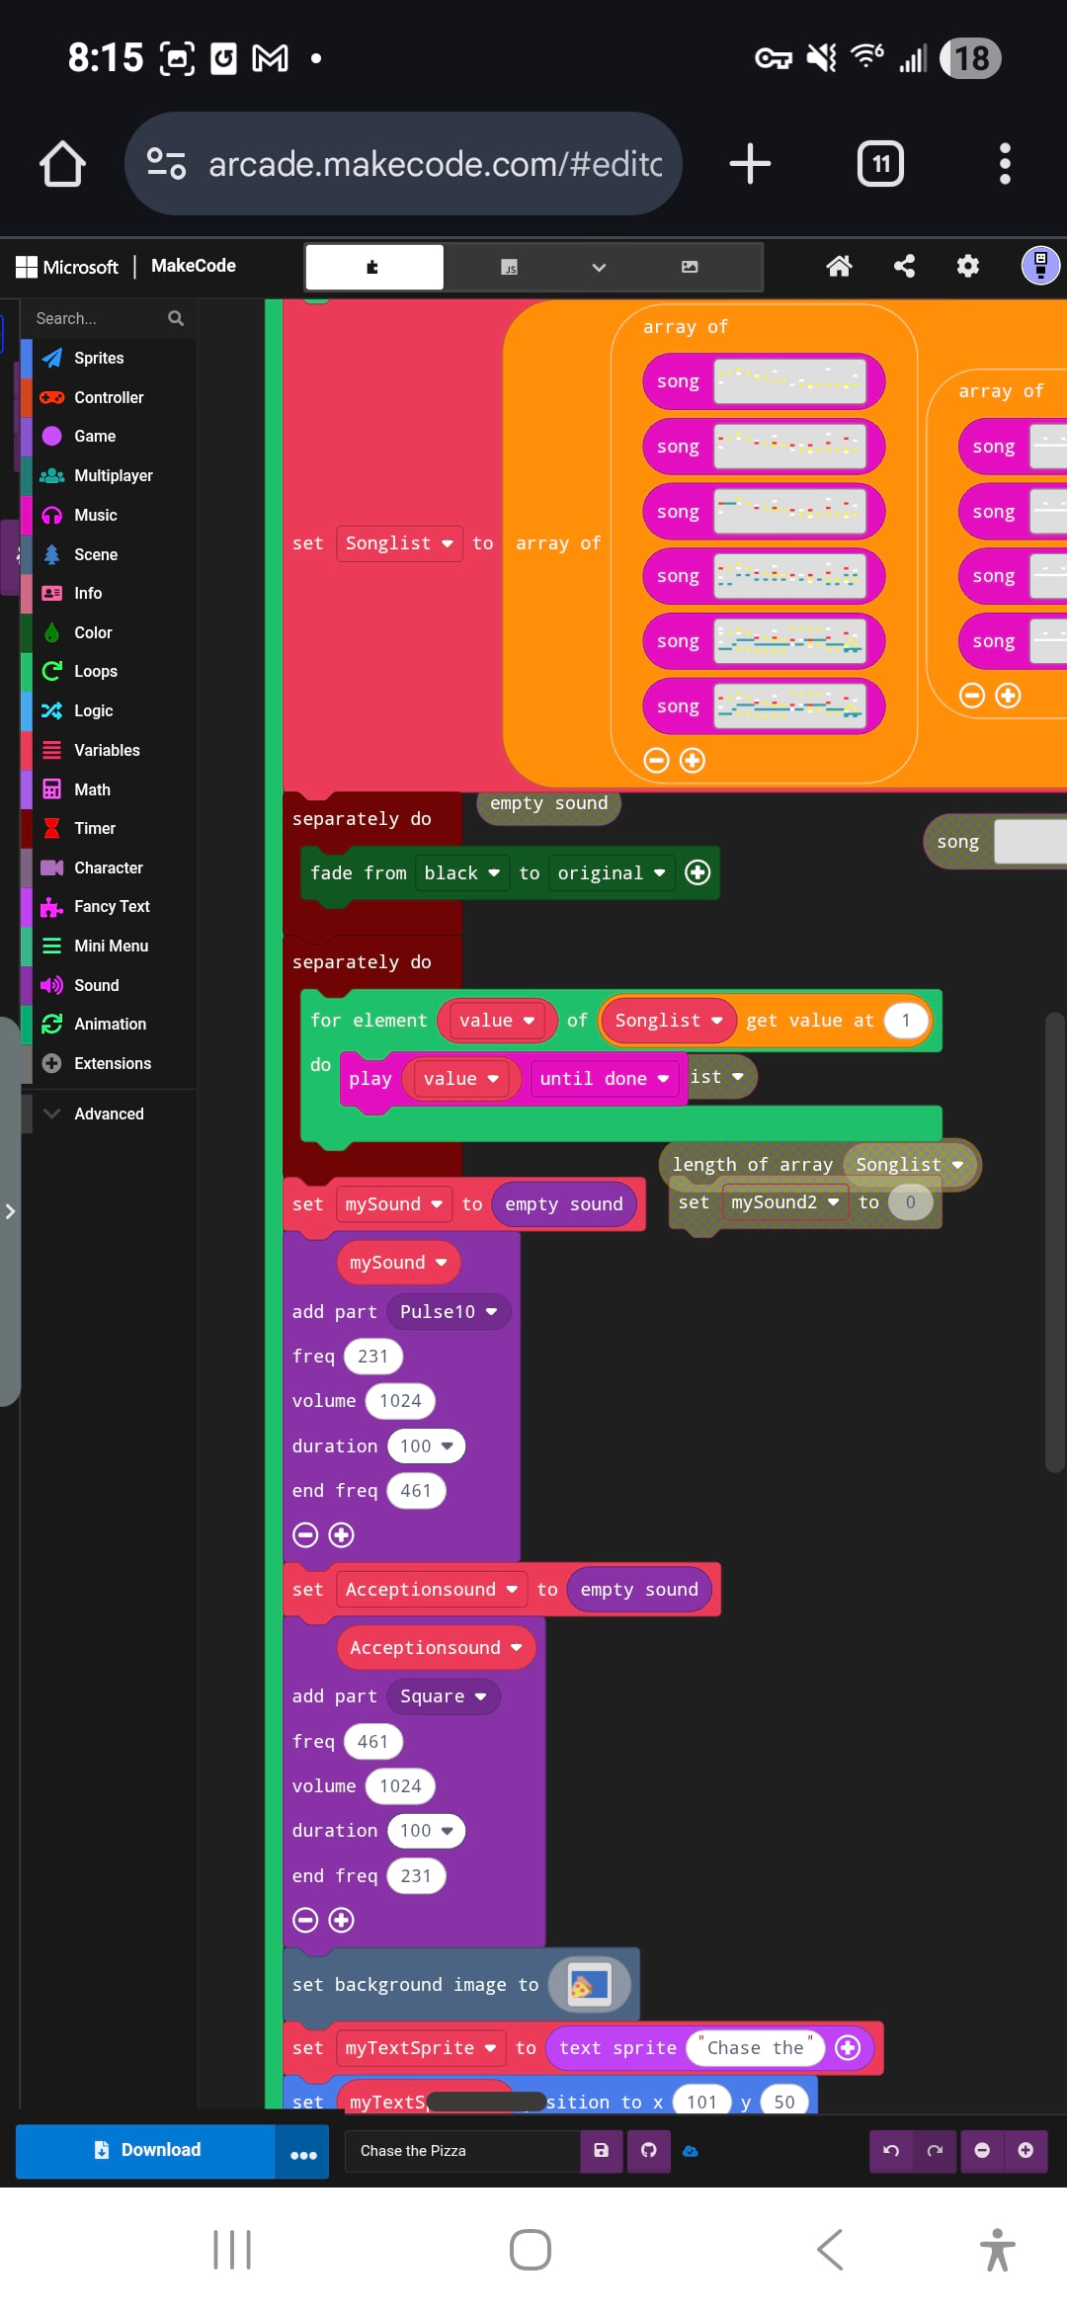The width and height of the screenshot is (1067, 2312).
Task: Add a part to Acceptionsound block (plus)
Action: pyautogui.click(x=341, y=1920)
